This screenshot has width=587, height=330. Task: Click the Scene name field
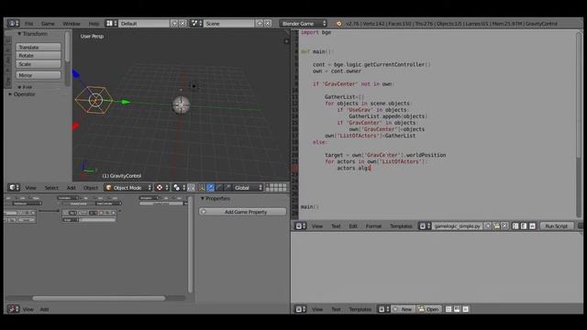click(x=229, y=23)
